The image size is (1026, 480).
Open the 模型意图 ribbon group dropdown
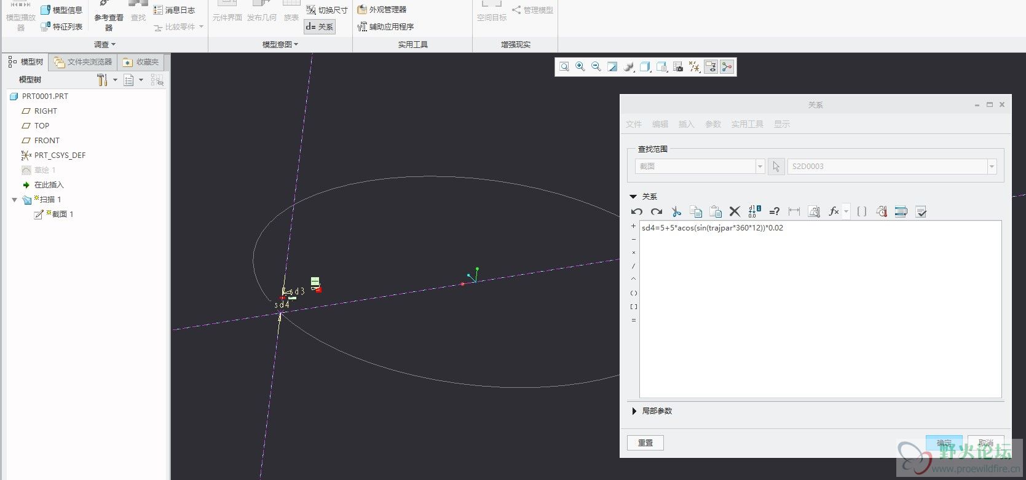(x=280, y=44)
